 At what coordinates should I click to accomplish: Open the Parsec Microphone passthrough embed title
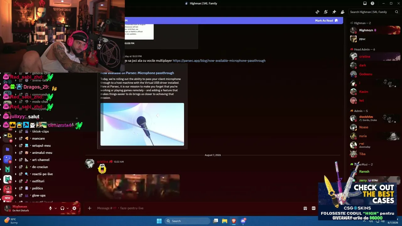point(137,73)
